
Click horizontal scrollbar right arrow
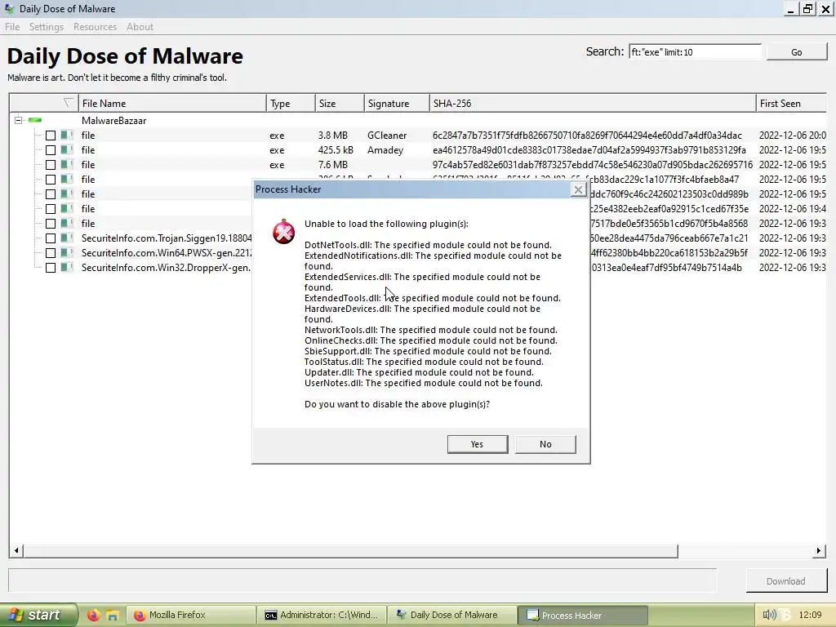[x=819, y=551]
